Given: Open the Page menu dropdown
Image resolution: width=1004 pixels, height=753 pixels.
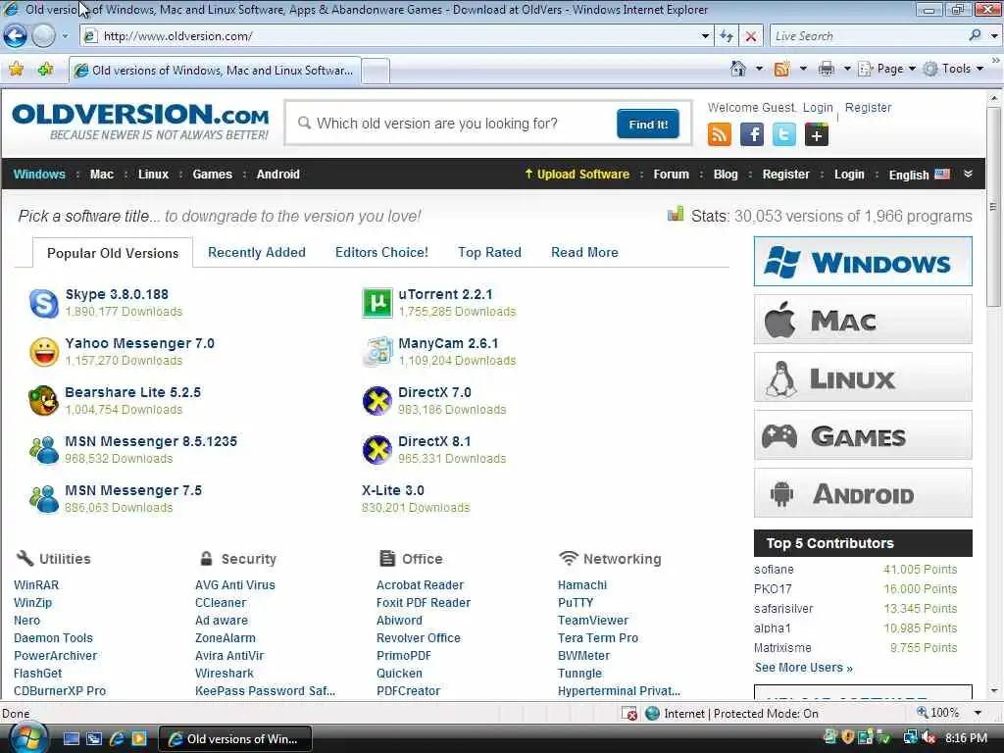Looking at the screenshot, I should tap(886, 69).
